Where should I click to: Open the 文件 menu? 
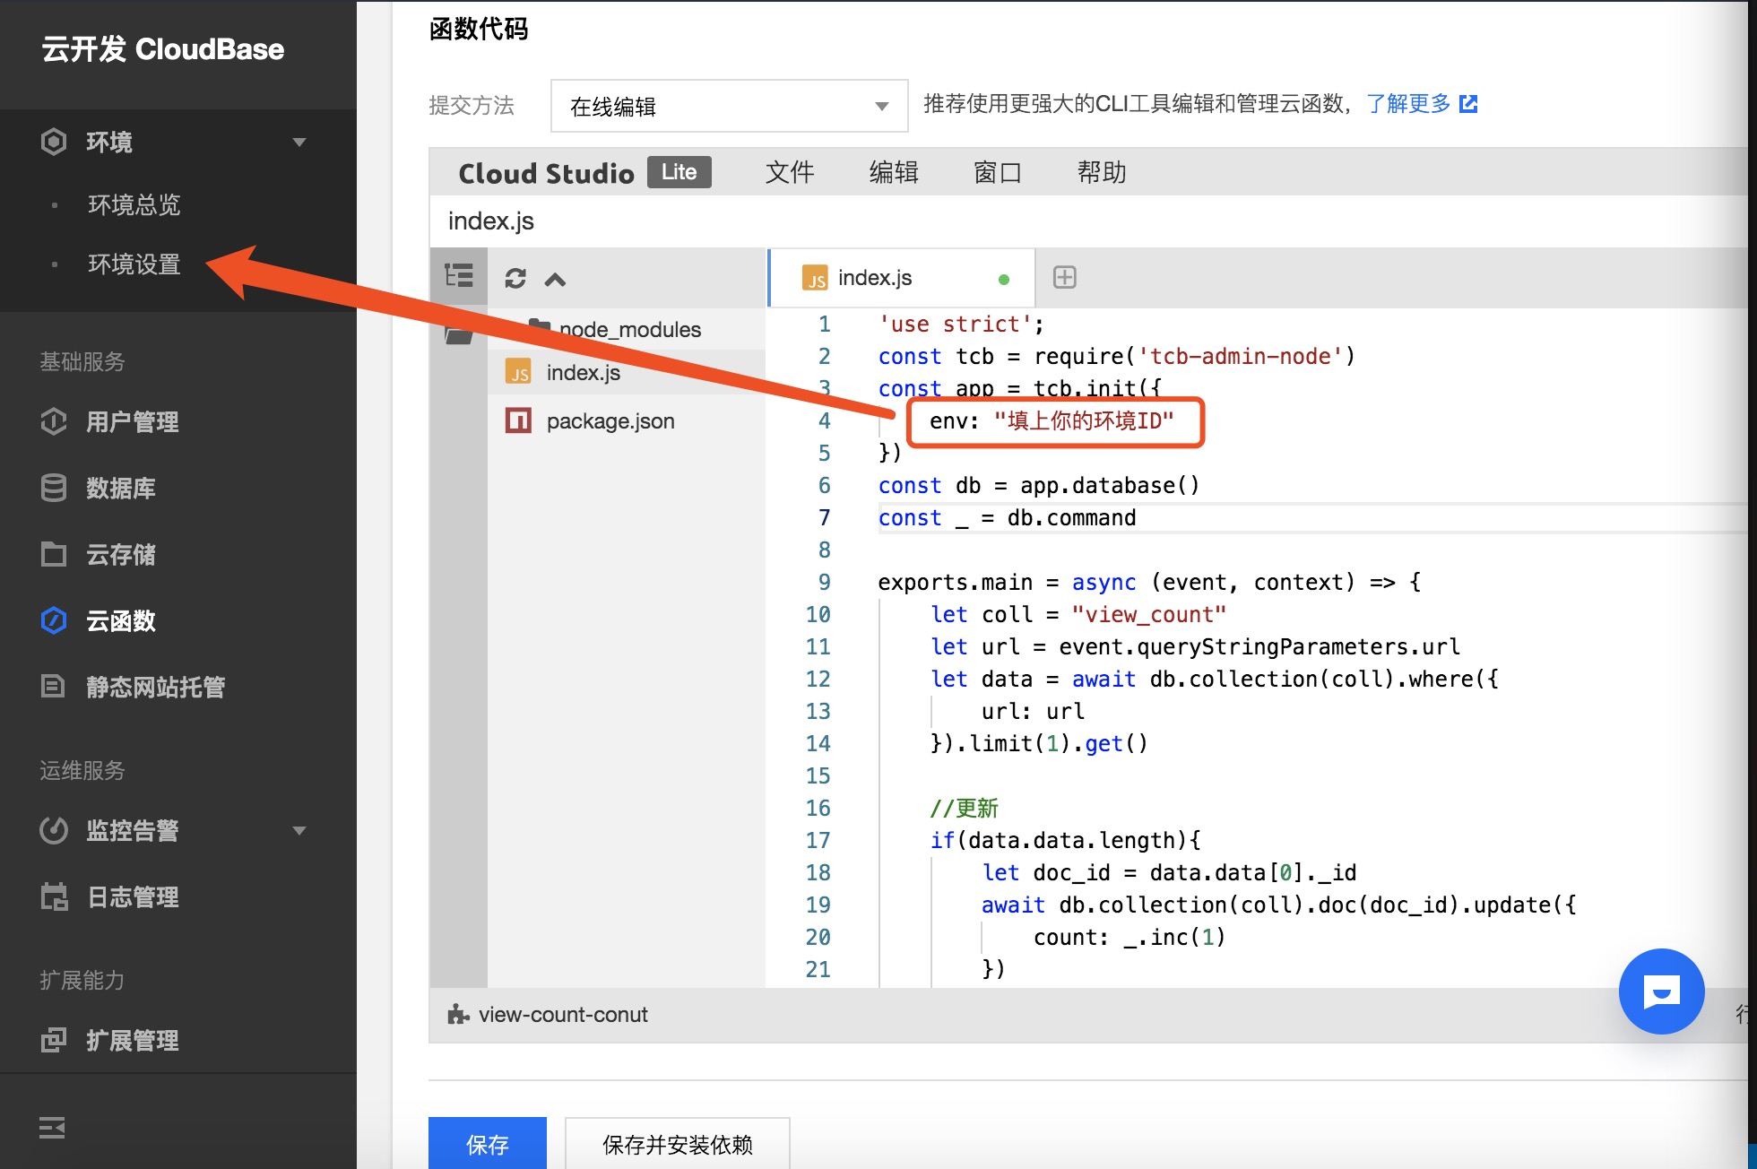pos(790,172)
